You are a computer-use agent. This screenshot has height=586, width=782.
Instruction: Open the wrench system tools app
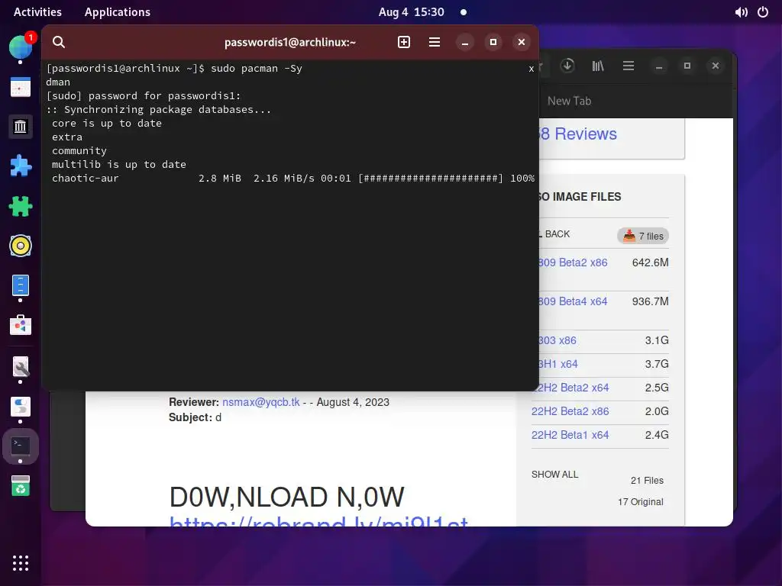pyautogui.click(x=21, y=367)
